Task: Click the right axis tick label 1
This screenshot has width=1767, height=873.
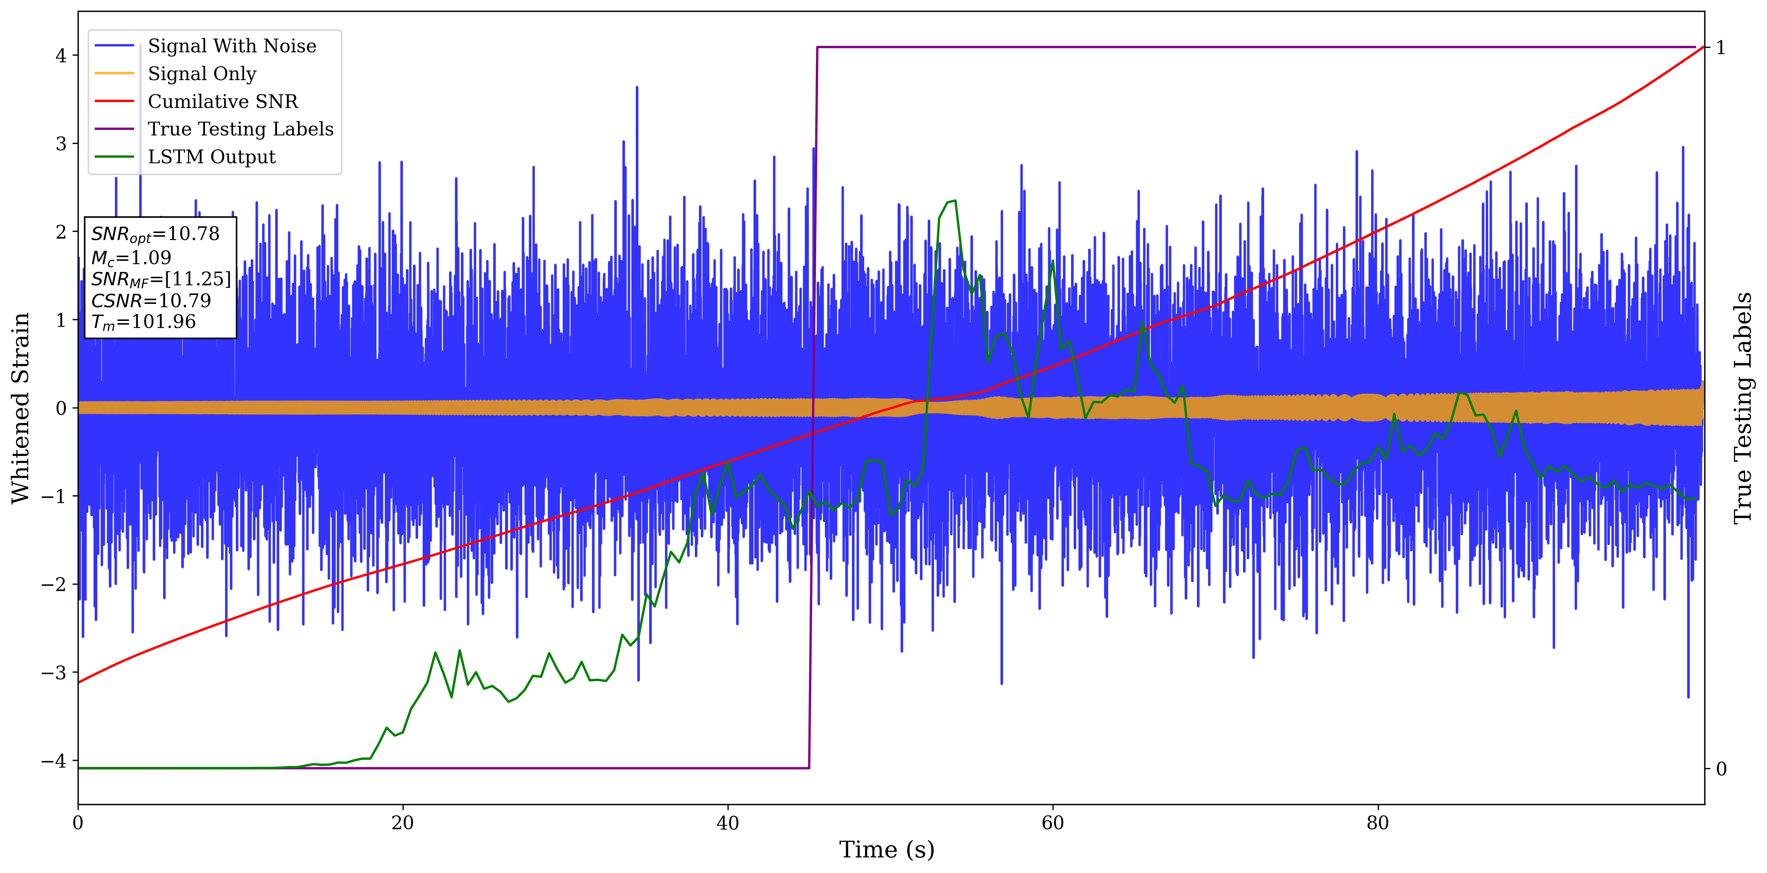Action: (x=1720, y=47)
